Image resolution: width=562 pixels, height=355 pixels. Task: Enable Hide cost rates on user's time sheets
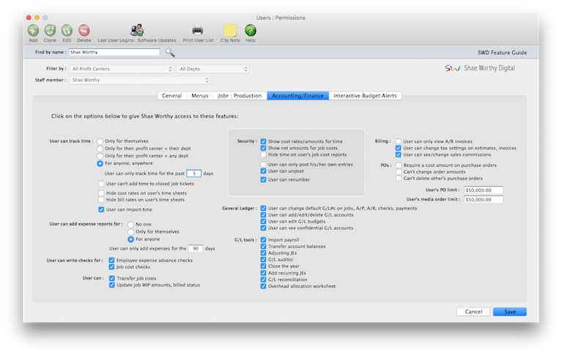pyautogui.click(x=100, y=193)
